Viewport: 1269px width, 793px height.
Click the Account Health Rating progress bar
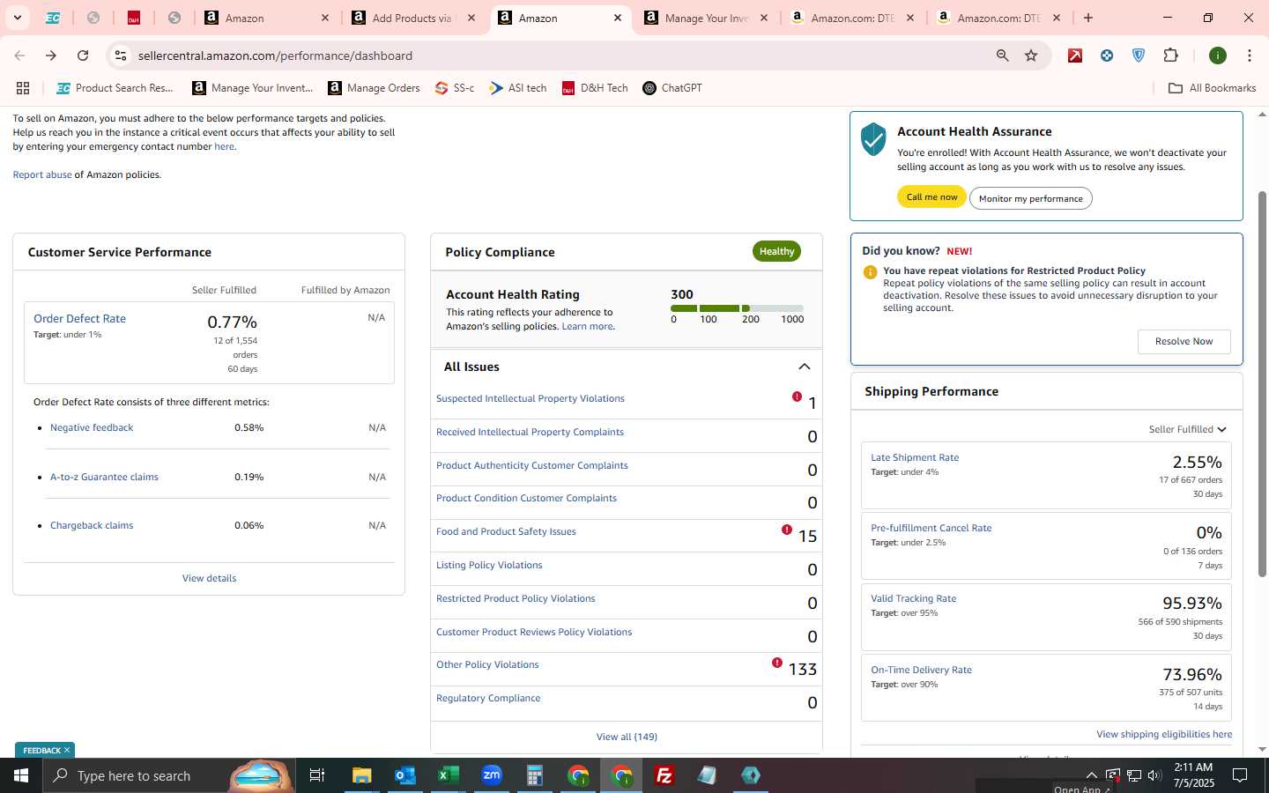[x=737, y=308]
